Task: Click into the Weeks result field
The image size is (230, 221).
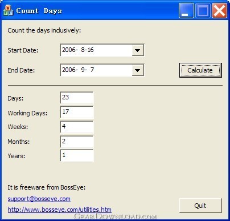Action: (x=77, y=127)
